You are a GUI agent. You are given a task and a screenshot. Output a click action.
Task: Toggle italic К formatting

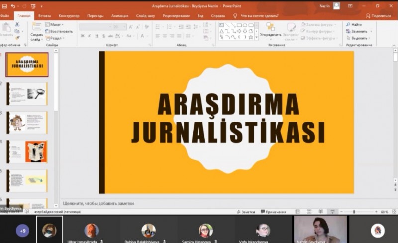pyautogui.click(x=90, y=36)
